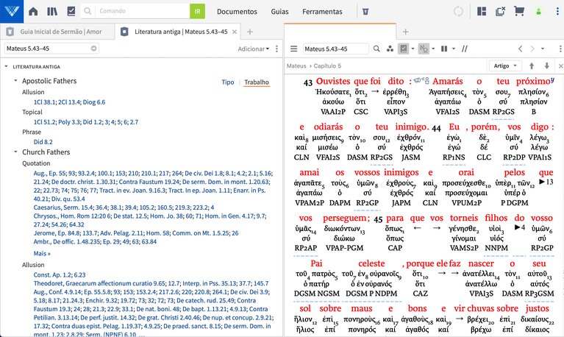Click the sync status circle icon
Screen dimensions: 564x337
[x=458, y=12]
